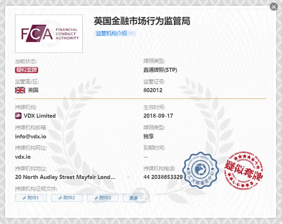This screenshot has width=282, height=224.
Task: Open the vdx.io website link
Action: coord(23,157)
